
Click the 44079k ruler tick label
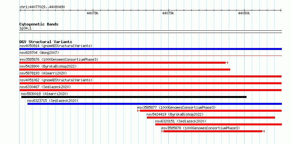[168, 13]
